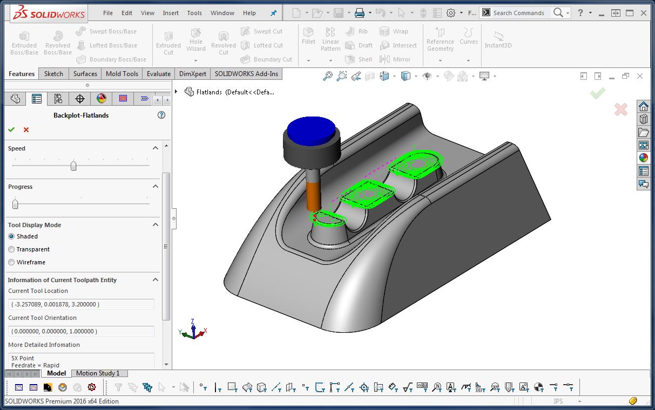Adjust the Speed slider handle
Screen dimensions: 655x410
[73, 166]
